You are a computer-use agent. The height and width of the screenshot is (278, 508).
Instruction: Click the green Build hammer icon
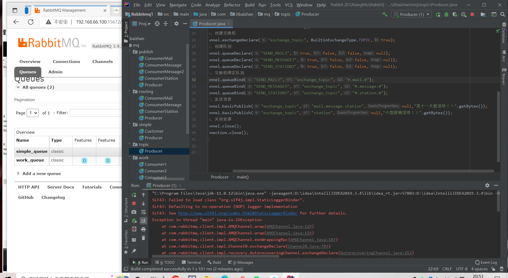tap(385, 14)
